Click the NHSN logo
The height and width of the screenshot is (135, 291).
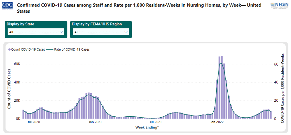coord(279,6)
